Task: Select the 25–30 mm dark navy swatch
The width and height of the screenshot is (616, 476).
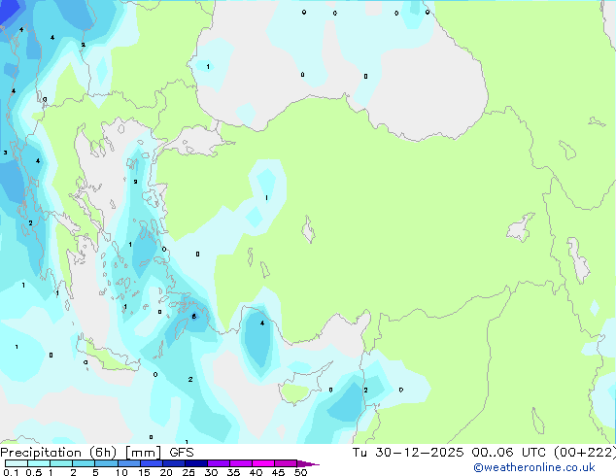Action: [196, 463]
